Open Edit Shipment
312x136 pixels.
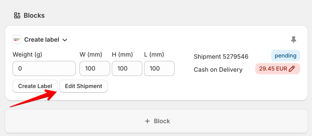[x=83, y=86]
